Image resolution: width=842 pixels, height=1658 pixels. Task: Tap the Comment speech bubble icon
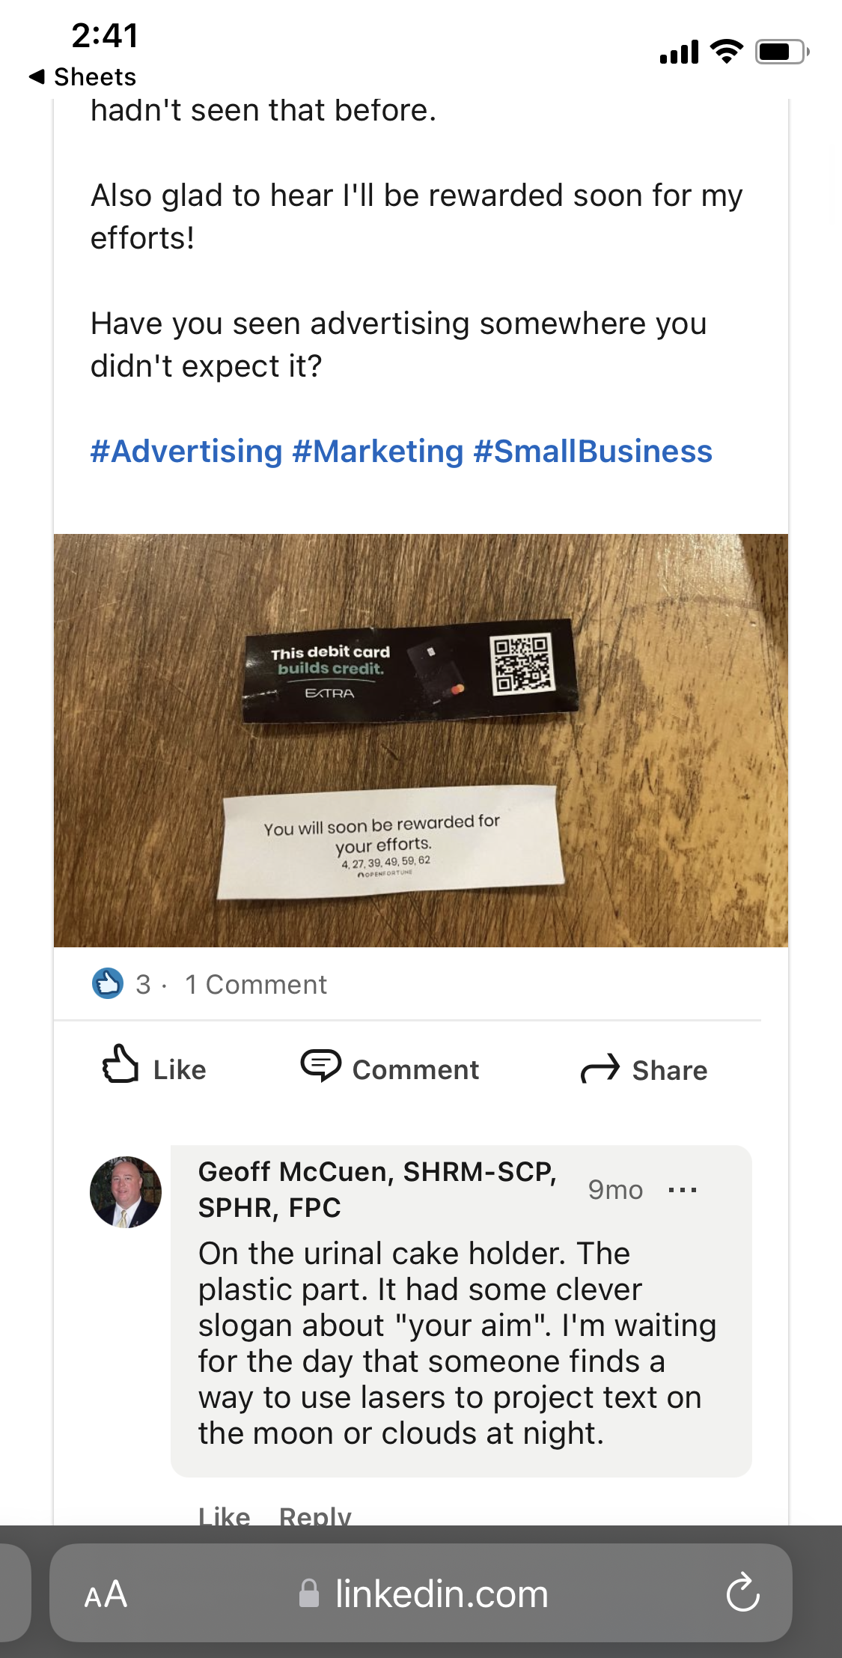coord(320,1064)
